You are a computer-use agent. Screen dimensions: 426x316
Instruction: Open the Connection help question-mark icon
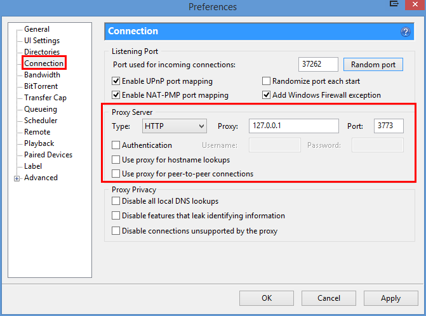(x=405, y=32)
